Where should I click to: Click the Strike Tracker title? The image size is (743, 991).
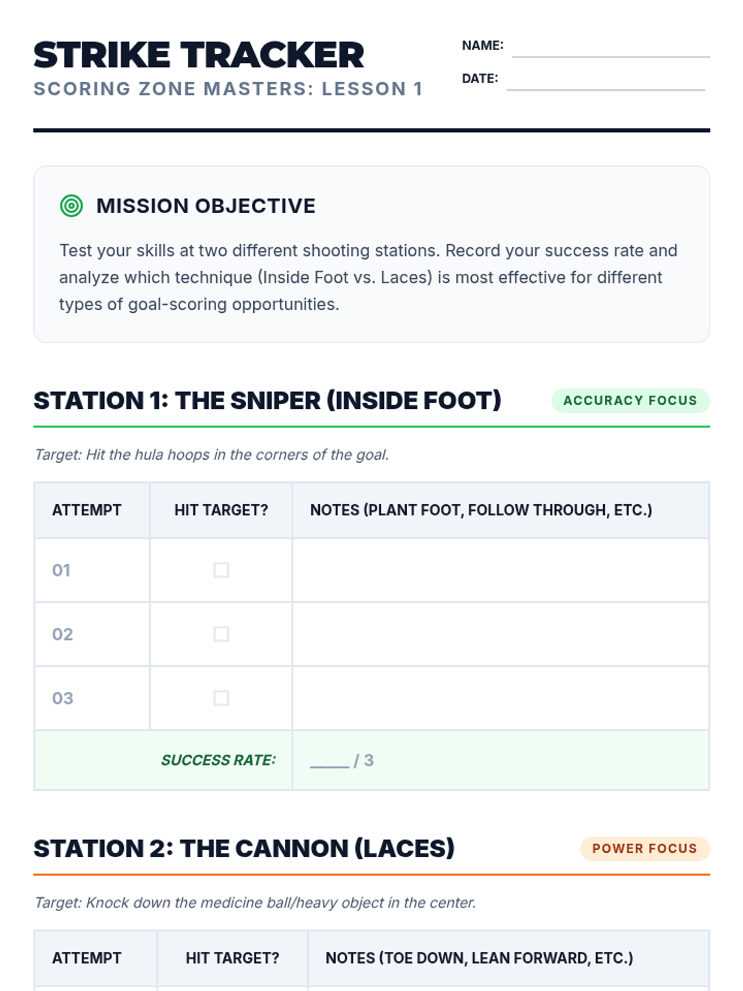point(199,55)
